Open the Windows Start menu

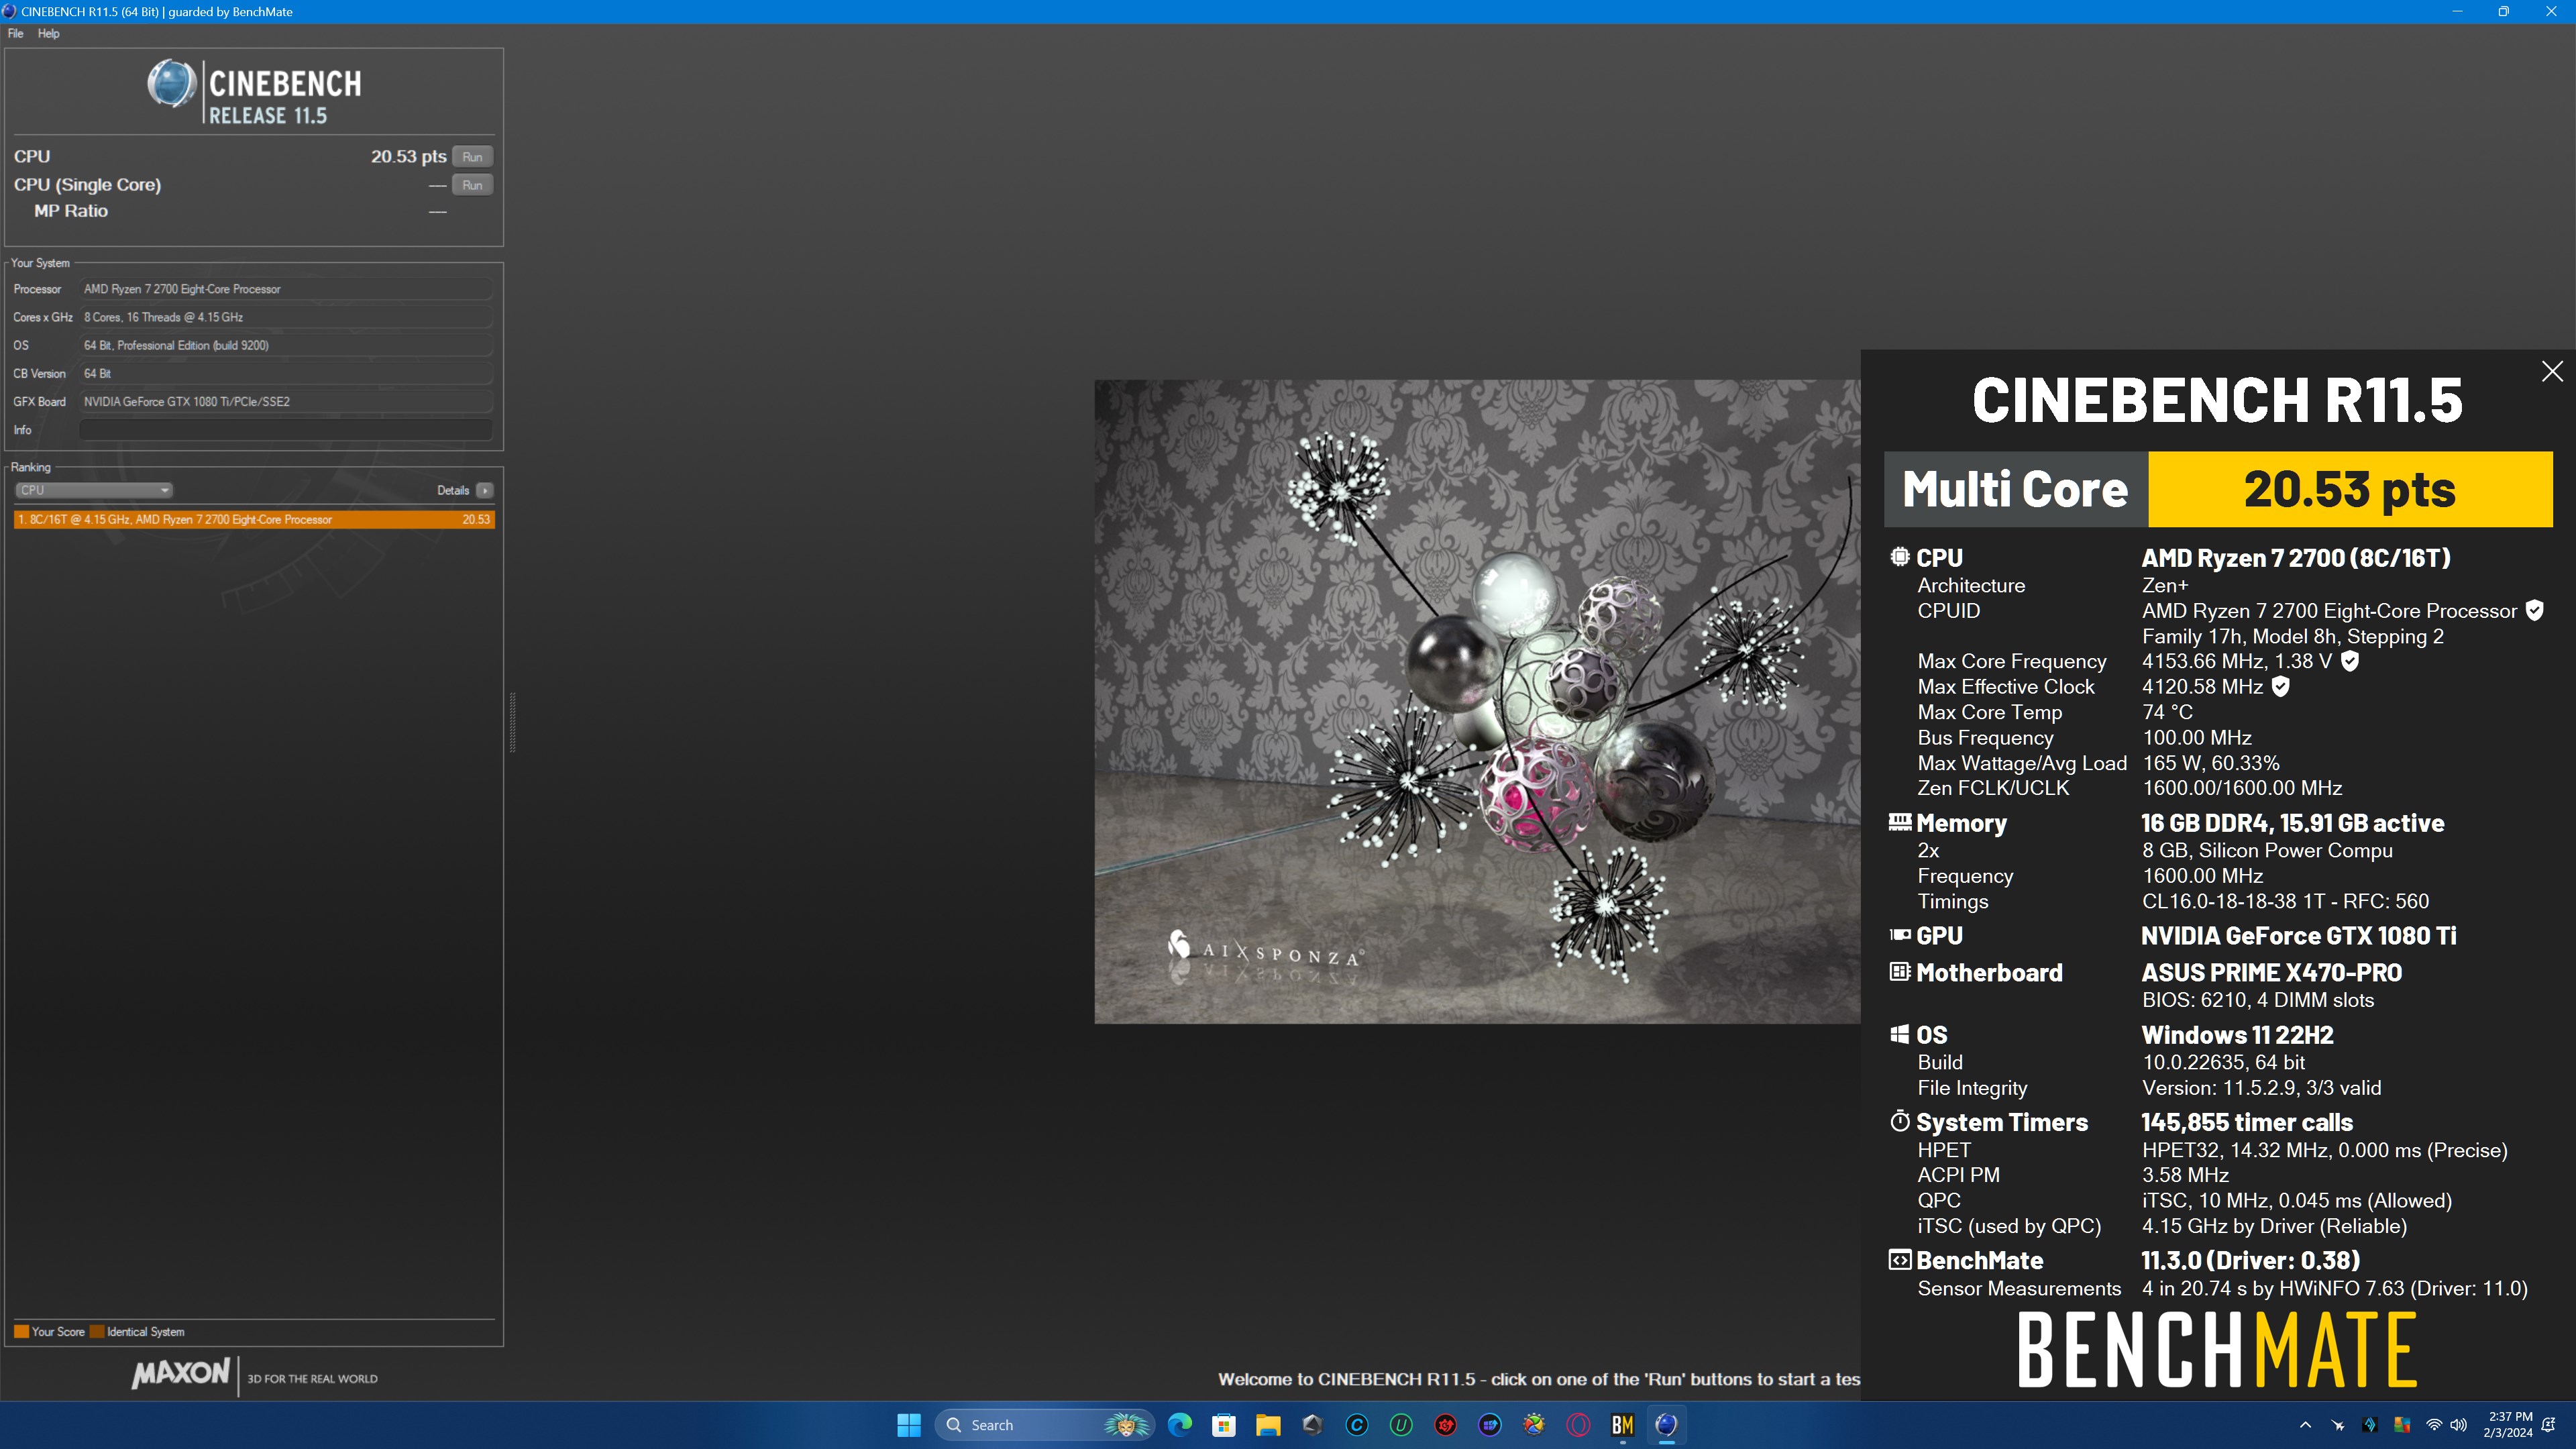tap(908, 1425)
